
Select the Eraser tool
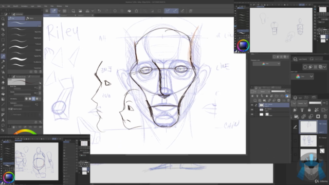3,83
